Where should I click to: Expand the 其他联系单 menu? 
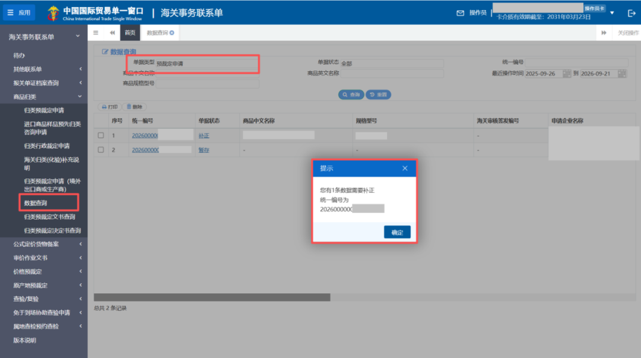tap(44, 69)
